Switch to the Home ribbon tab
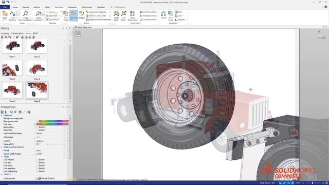Screen dimensions: 329x185 coord(15,7)
